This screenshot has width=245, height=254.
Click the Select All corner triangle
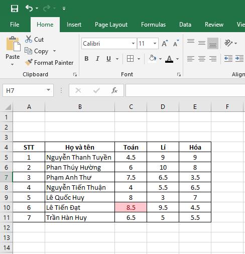(8, 107)
